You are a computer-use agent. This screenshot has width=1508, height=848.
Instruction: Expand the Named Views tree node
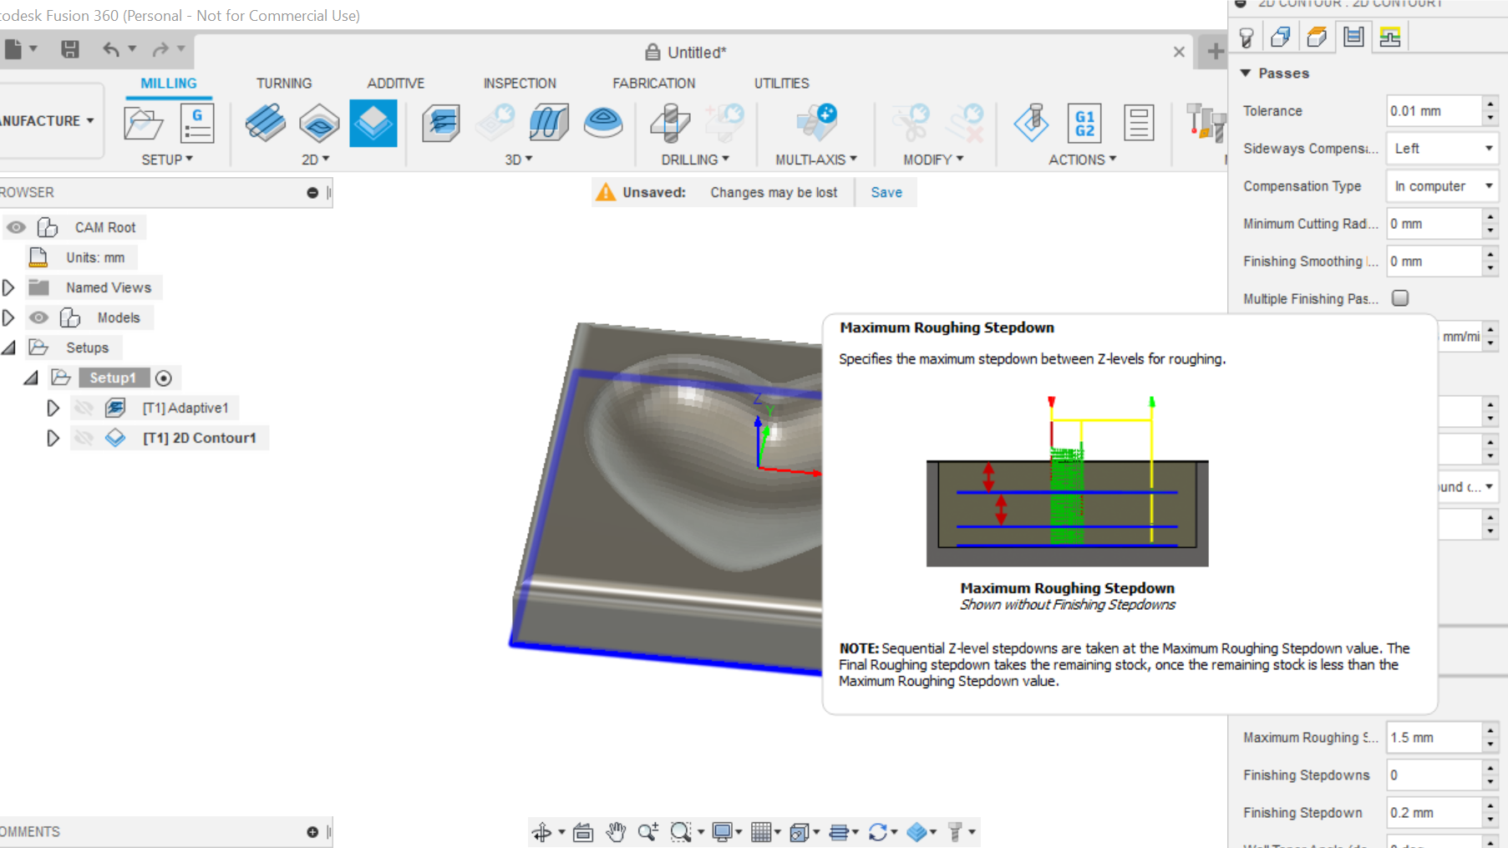8,287
